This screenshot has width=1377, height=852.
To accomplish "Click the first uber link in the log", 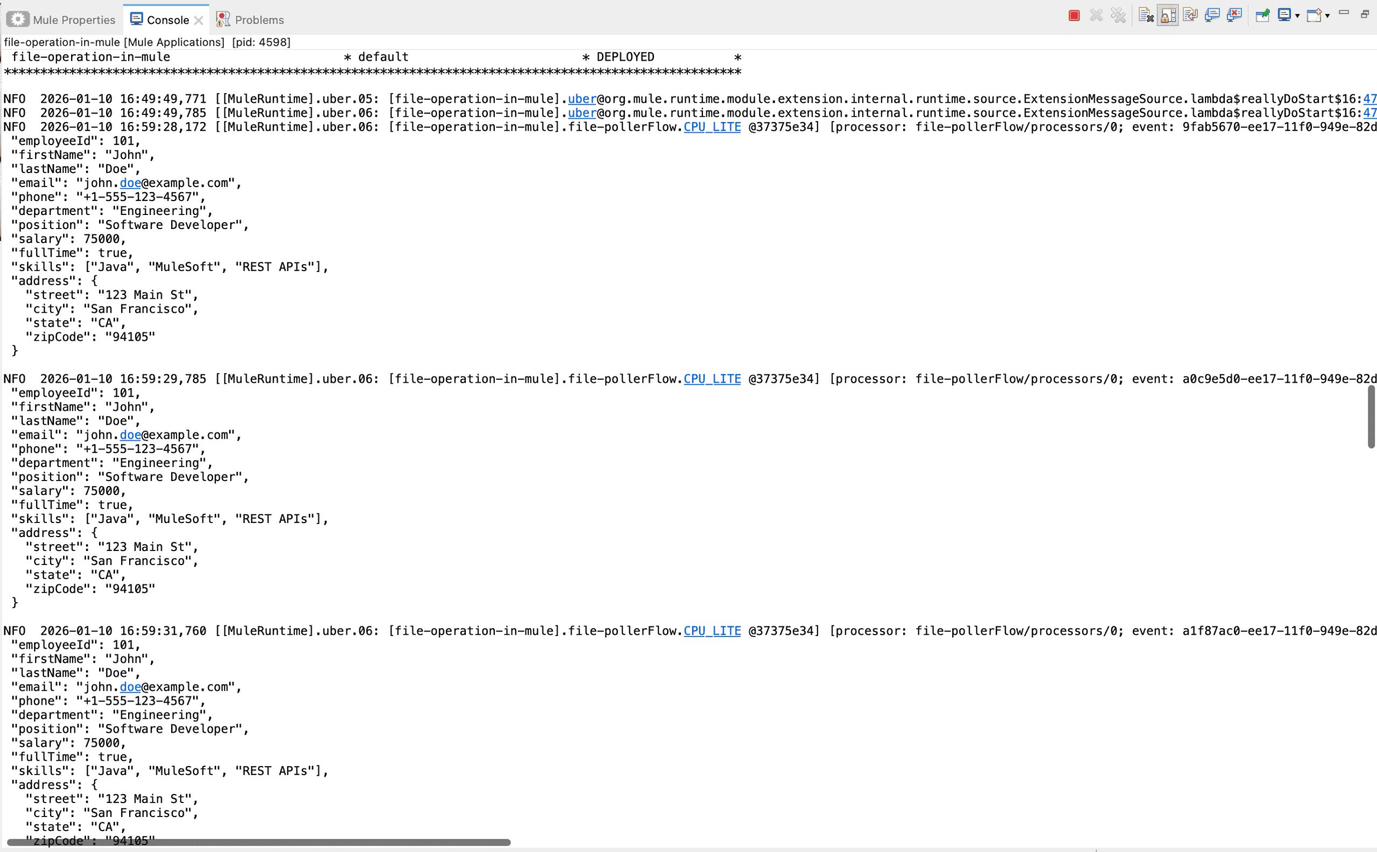I will tap(581, 99).
